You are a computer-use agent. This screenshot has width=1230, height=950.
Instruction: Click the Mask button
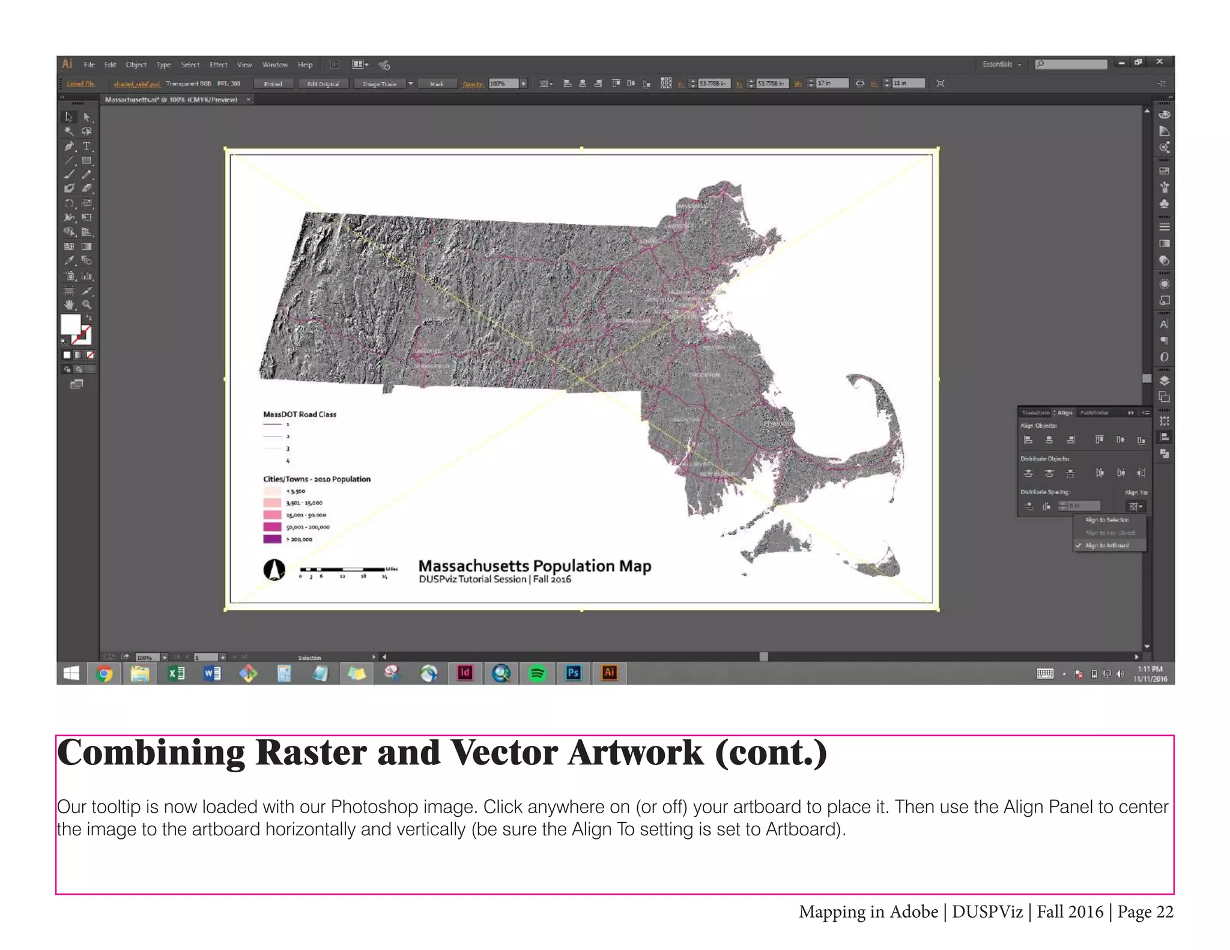[x=437, y=83]
